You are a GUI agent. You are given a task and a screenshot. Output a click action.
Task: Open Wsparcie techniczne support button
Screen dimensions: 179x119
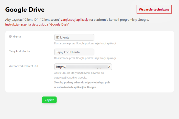[x=154, y=9]
